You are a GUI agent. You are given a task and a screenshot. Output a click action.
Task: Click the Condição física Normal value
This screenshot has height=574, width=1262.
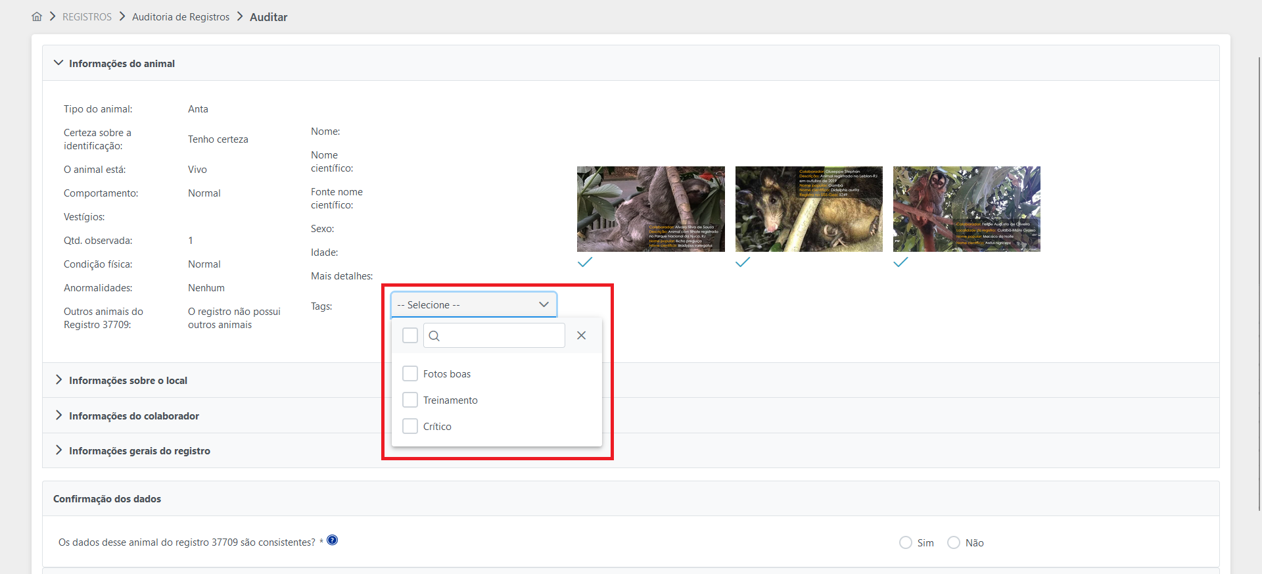point(204,264)
